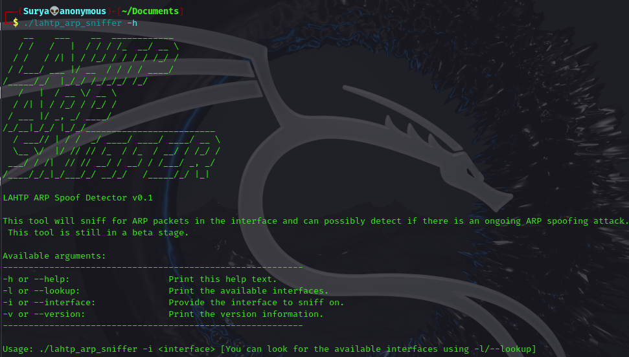Click the "Available arguments:" heading
This screenshot has height=357, width=629.
click(54, 255)
